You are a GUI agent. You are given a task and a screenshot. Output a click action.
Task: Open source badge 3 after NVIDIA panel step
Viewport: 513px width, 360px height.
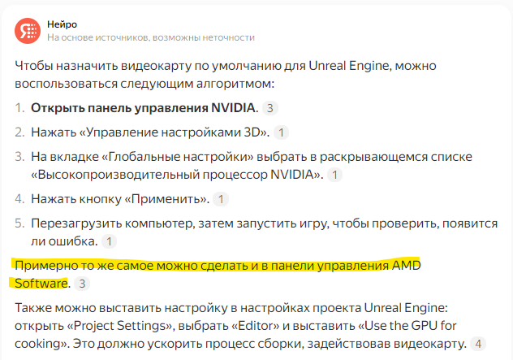pyautogui.click(x=270, y=108)
